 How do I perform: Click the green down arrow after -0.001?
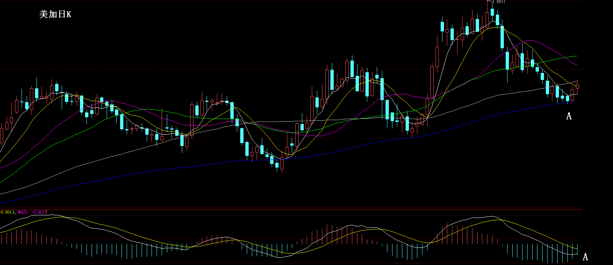coord(14,212)
